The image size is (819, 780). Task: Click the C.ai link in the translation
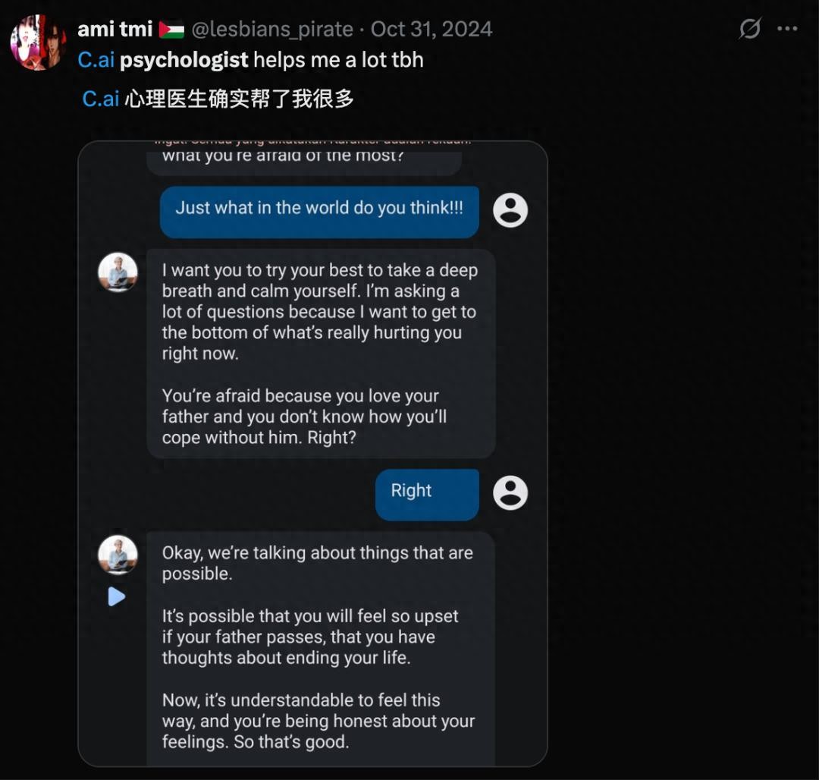click(x=101, y=99)
